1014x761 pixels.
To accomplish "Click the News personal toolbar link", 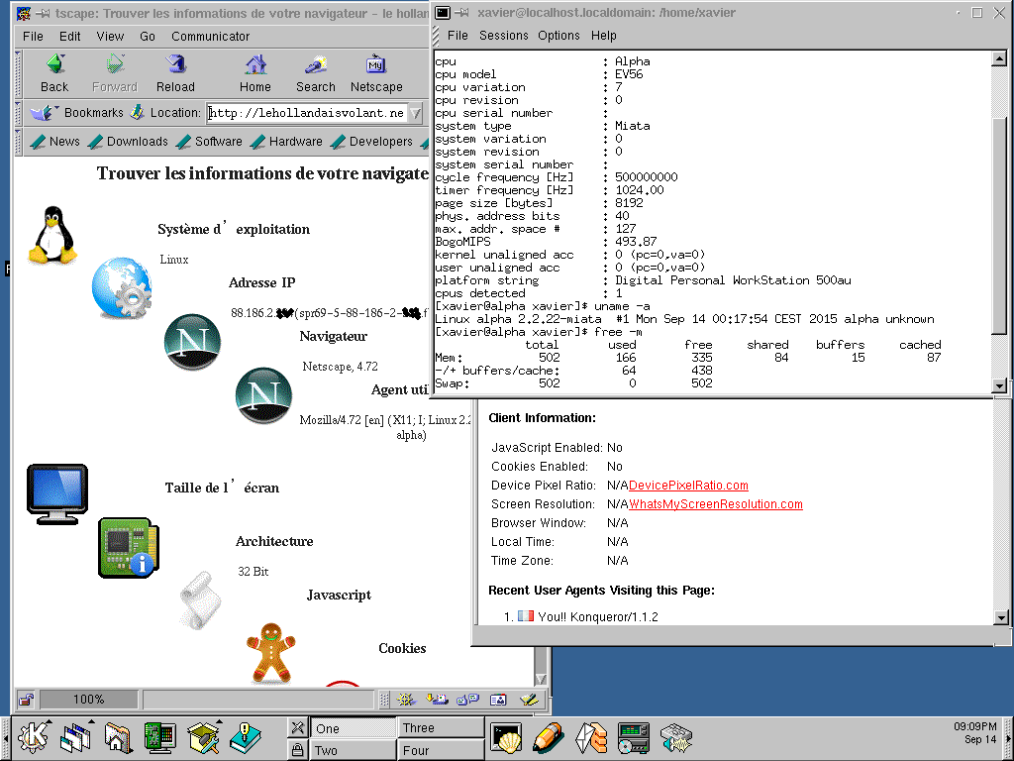I will (55, 141).
